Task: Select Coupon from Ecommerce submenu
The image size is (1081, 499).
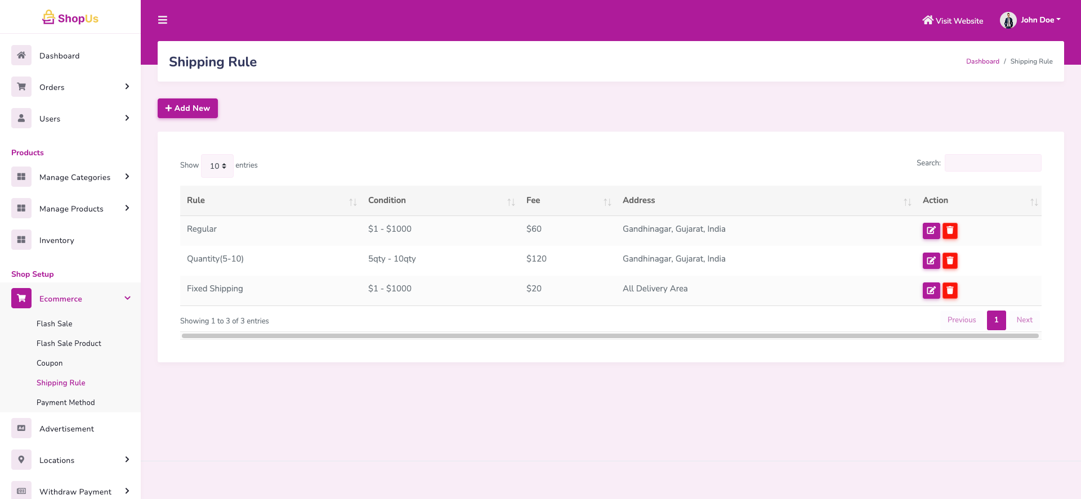Action: [x=50, y=363]
